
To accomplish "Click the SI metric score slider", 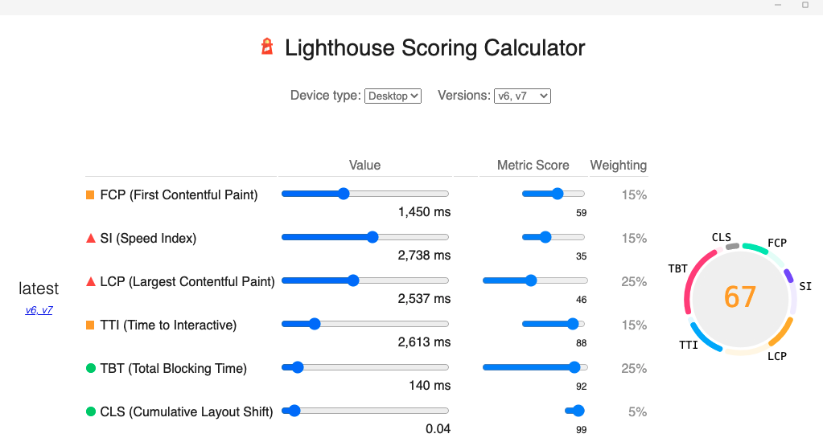I will 553,237.
